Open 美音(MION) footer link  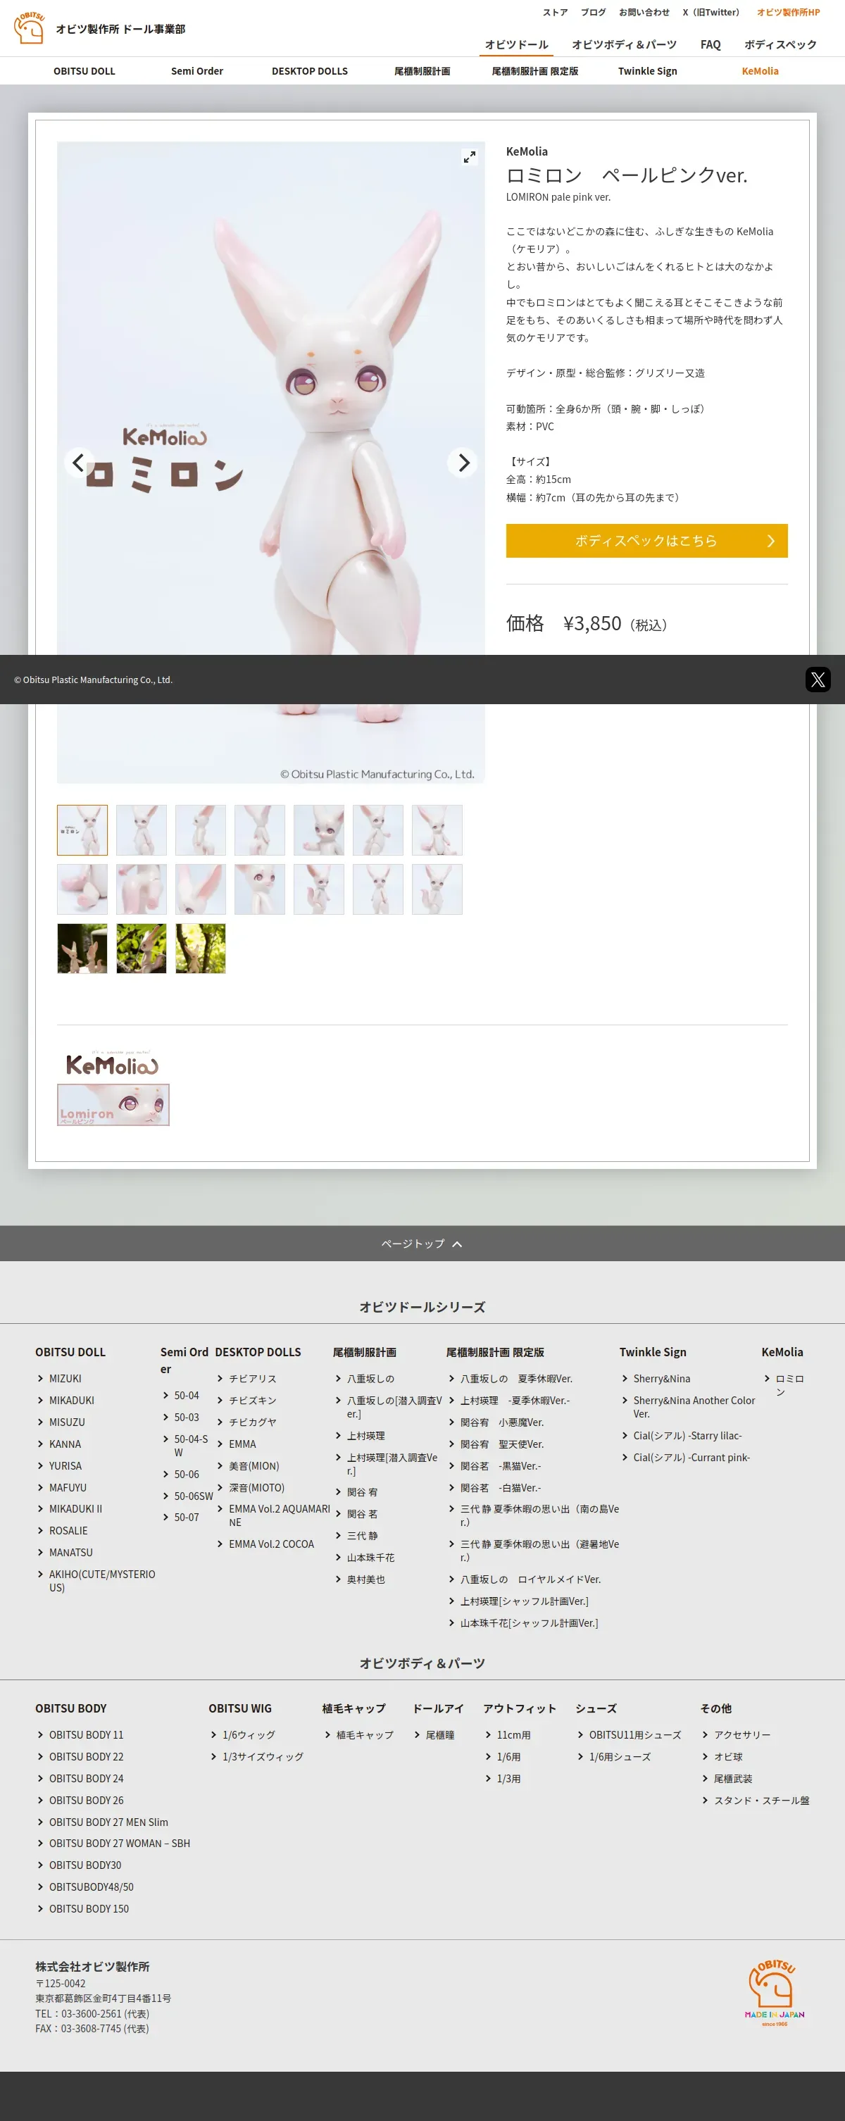[254, 1465]
